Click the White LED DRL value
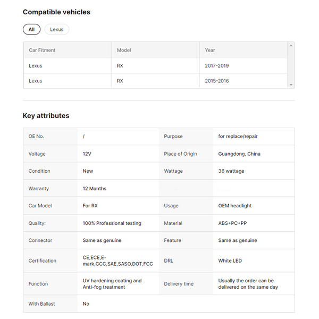 231,261
